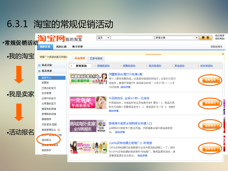
Task: Click 回到老版本 link
Action: point(217,47)
